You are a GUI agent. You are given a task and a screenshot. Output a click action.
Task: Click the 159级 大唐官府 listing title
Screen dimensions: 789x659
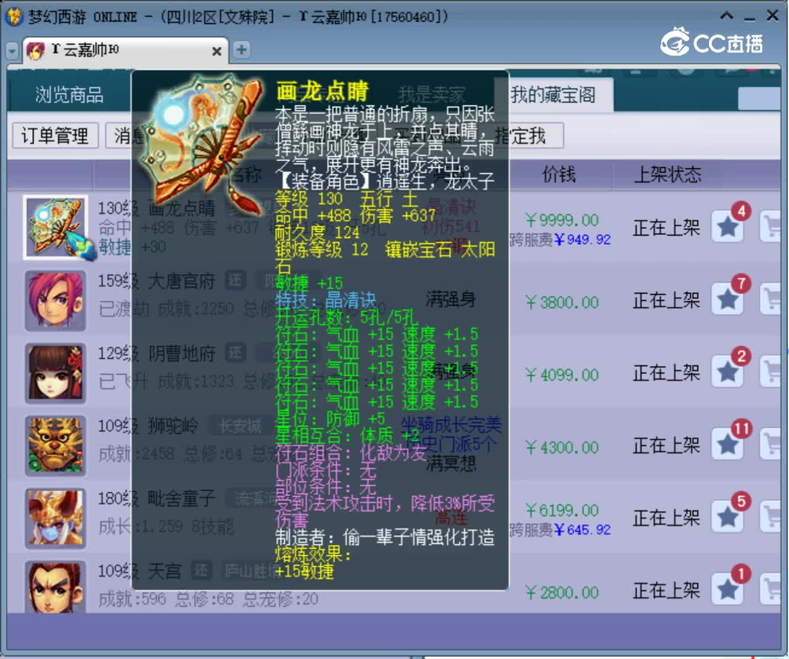157,281
